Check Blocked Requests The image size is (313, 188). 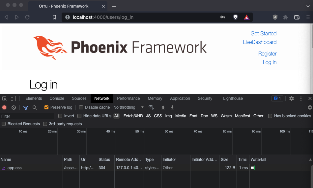coord(4,124)
